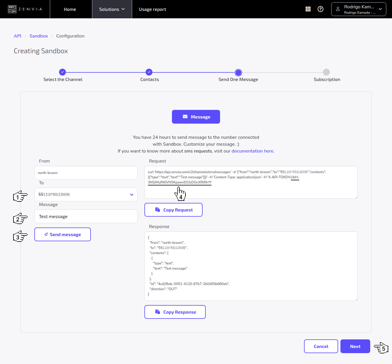Click the envelope icon on the Message button

[185, 116]
